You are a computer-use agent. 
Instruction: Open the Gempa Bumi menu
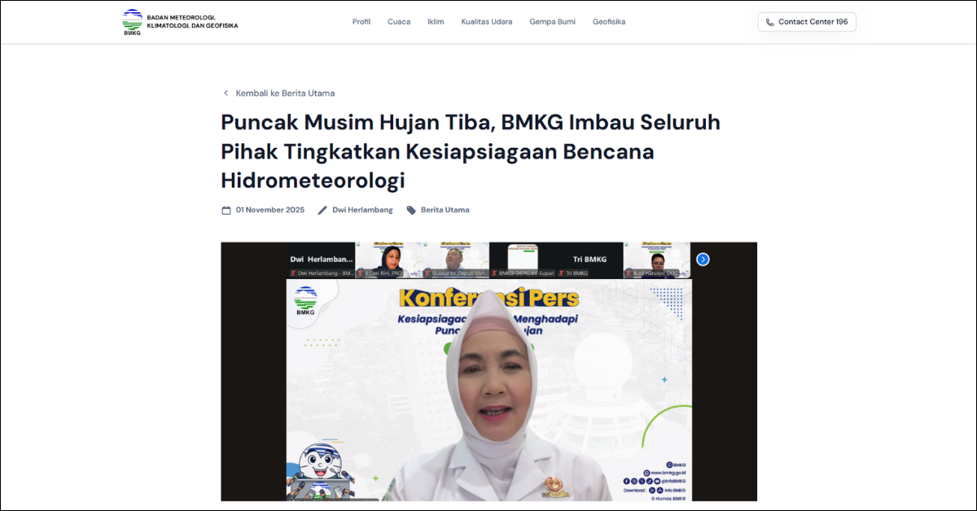pyautogui.click(x=553, y=22)
